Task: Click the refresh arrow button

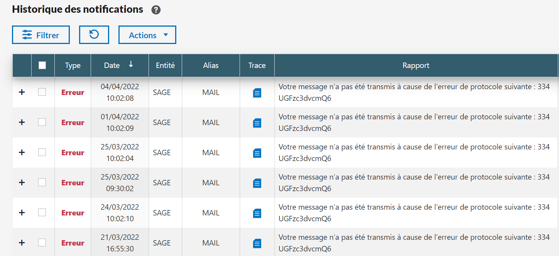Action: point(94,35)
